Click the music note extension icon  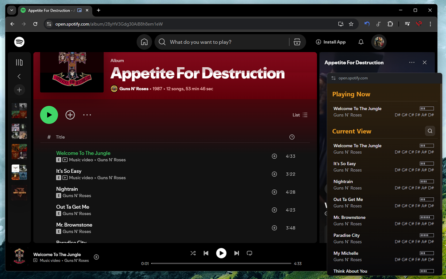pyautogui.click(x=378, y=24)
